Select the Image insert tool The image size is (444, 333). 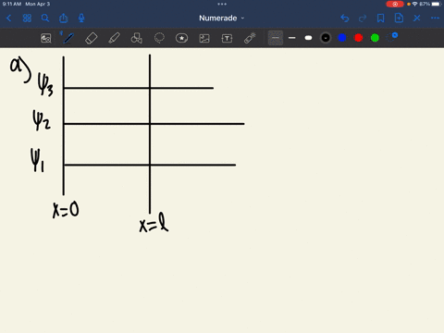tap(204, 38)
